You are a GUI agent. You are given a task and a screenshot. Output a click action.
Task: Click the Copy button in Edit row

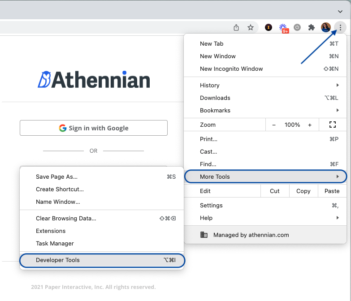(x=303, y=191)
